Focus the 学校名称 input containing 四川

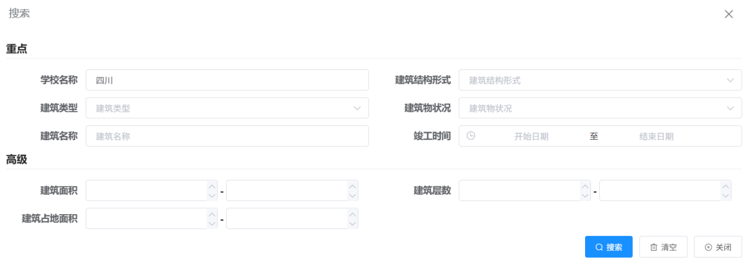pos(227,80)
